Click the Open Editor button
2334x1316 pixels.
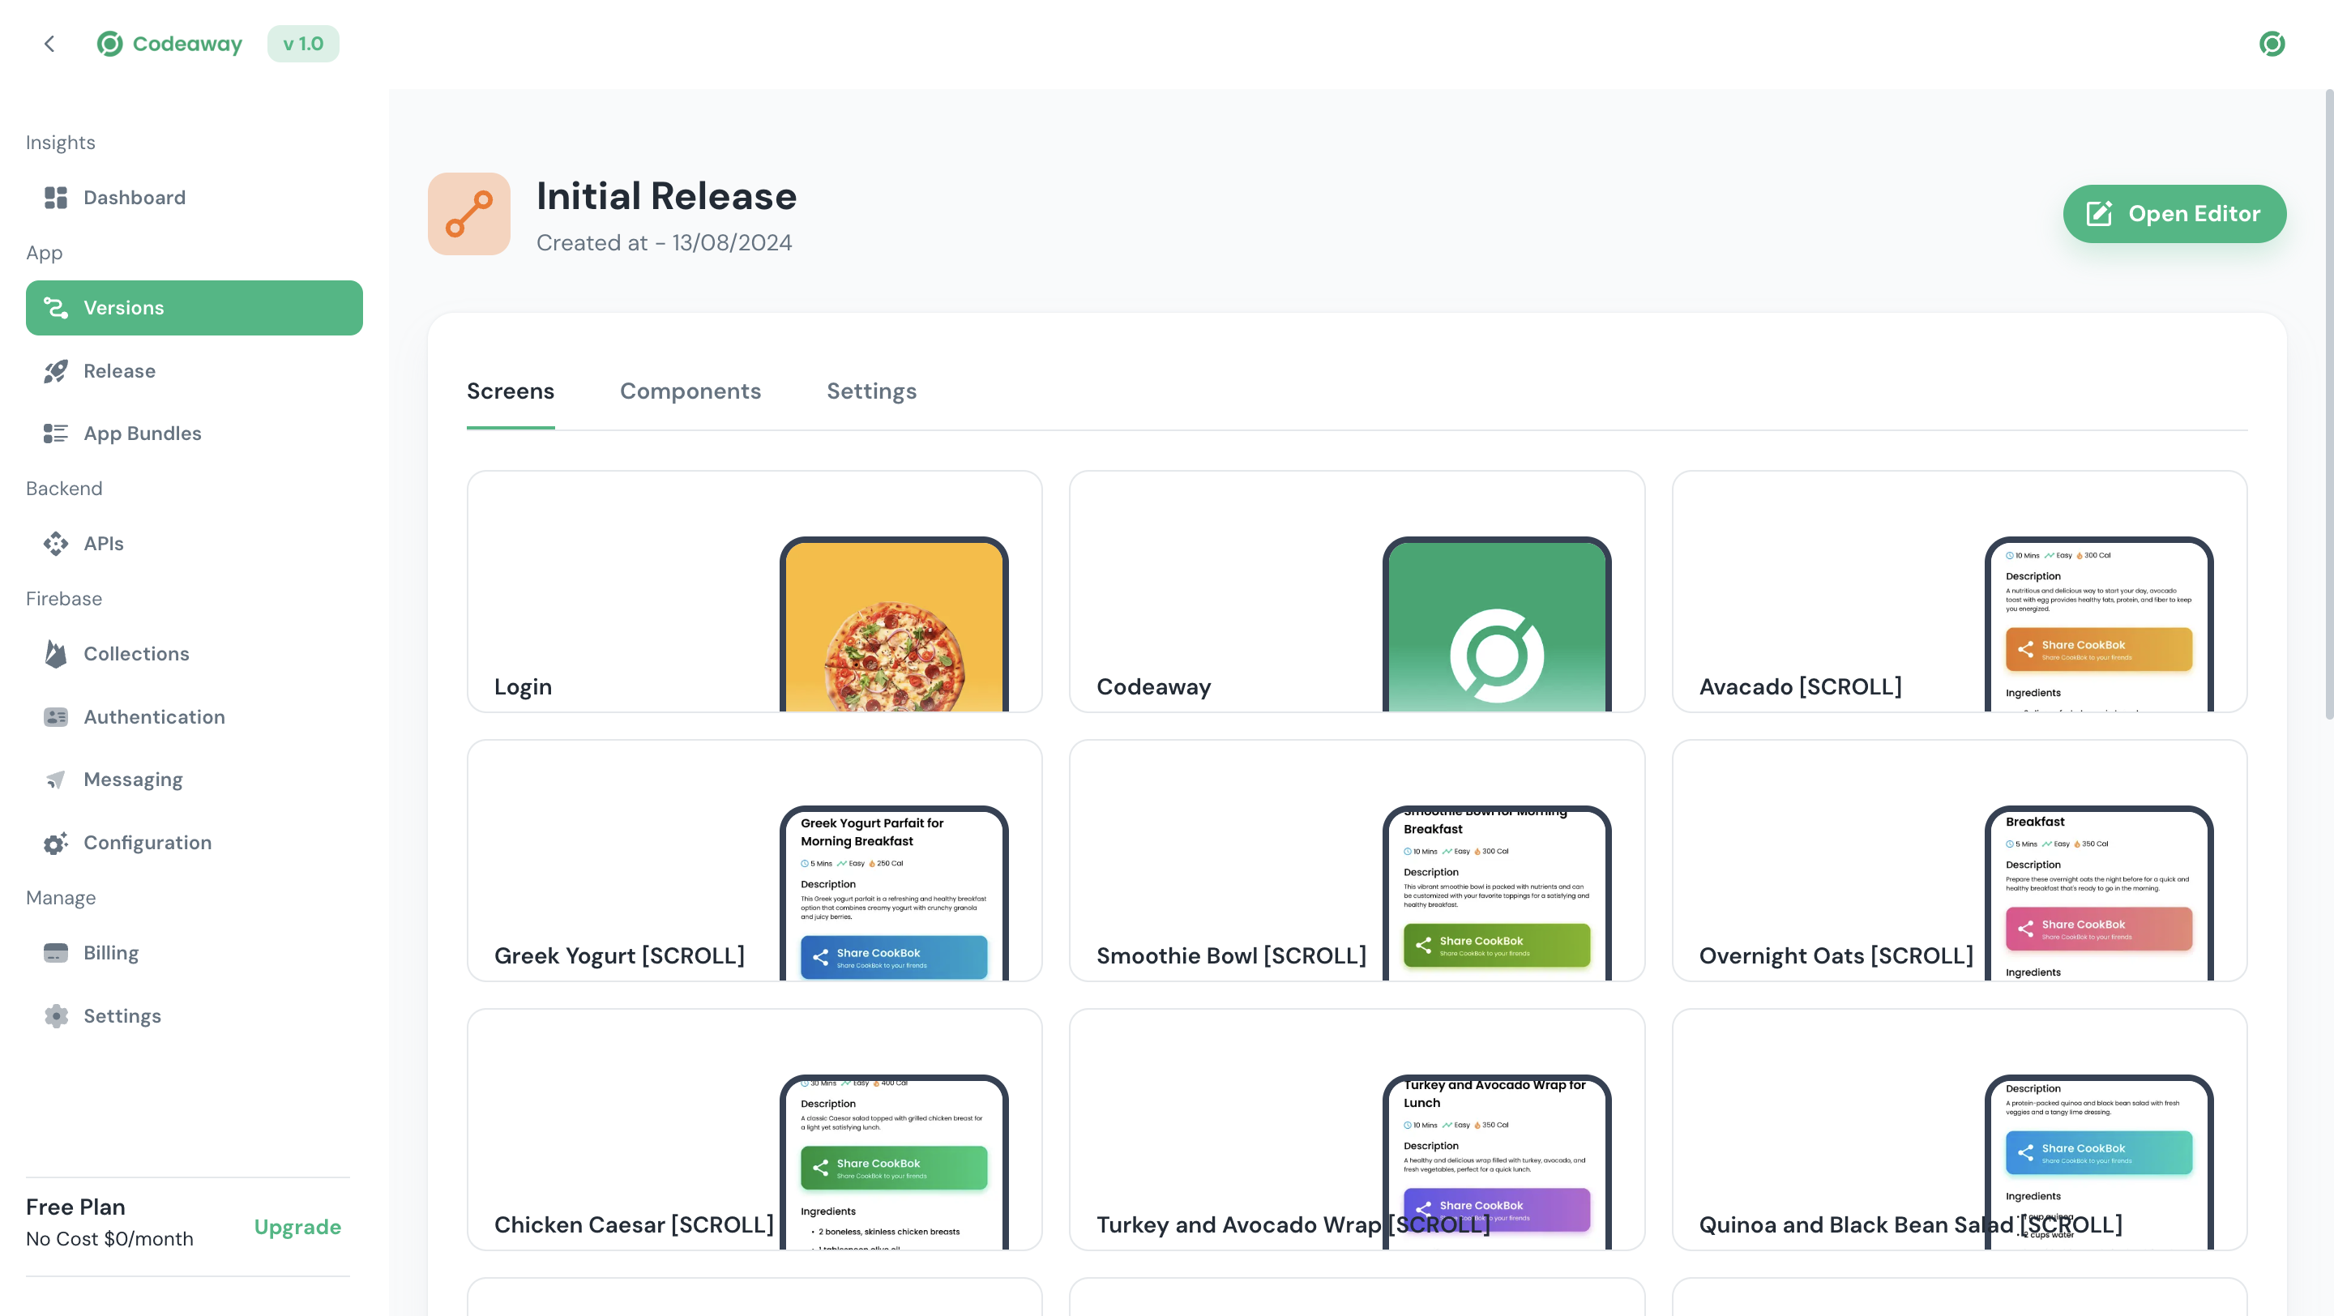coord(2174,214)
